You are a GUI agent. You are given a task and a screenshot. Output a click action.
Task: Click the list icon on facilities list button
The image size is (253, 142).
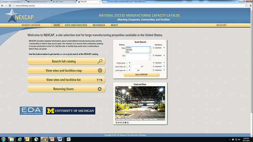(100, 80)
